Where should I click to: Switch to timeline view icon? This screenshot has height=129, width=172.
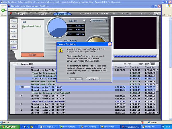tap(147, 64)
